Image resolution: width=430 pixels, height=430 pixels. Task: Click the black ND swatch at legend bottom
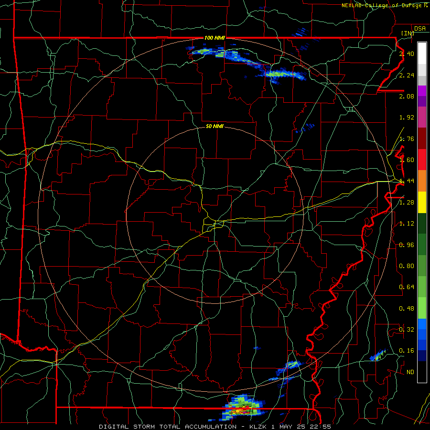point(422,372)
